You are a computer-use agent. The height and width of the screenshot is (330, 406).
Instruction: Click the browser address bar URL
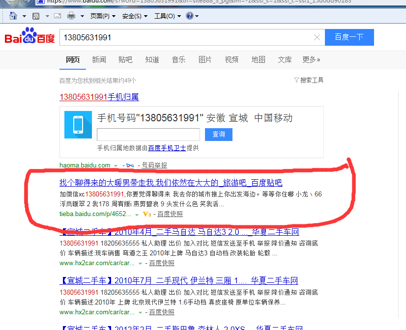pyautogui.click(x=199, y=1)
